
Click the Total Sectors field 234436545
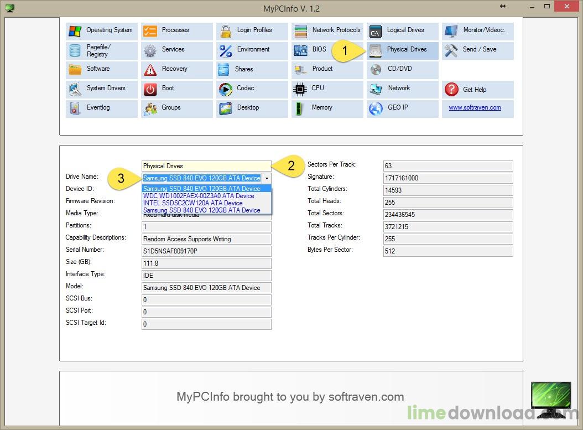tap(448, 215)
